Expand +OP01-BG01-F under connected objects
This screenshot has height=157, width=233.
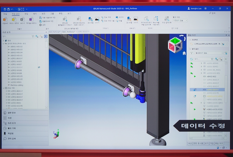pyautogui.click(x=6, y=91)
